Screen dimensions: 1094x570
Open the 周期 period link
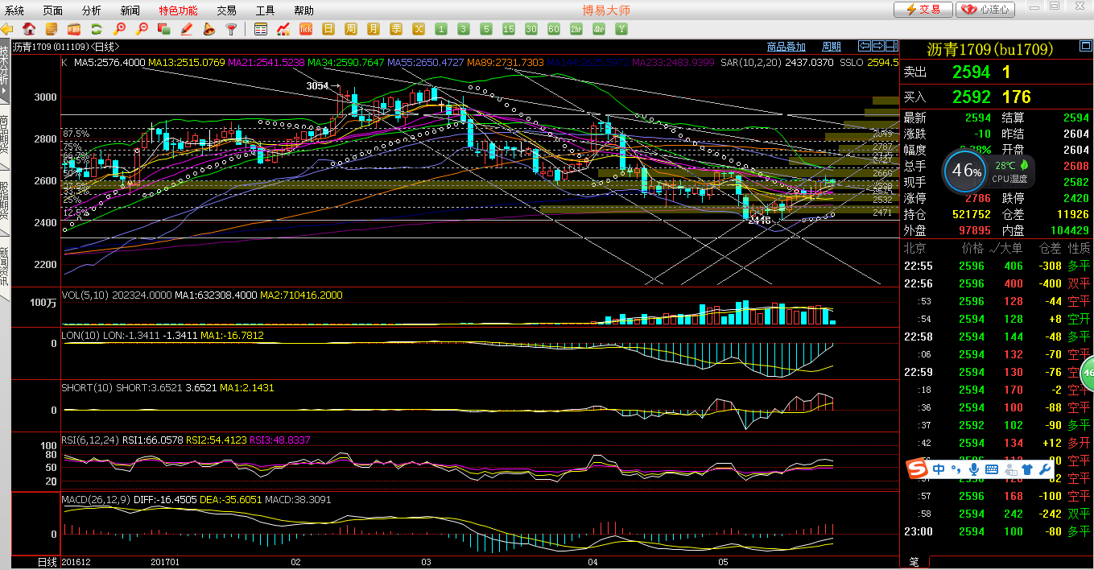click(x=832, y=47)
